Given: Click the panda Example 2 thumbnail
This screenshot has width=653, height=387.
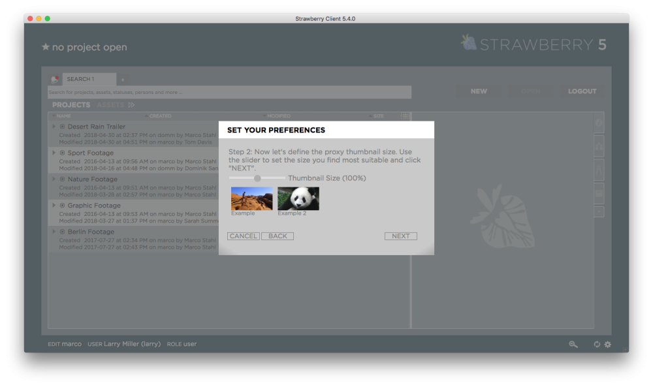Looking at the screenshot, I should click(298, 198).
